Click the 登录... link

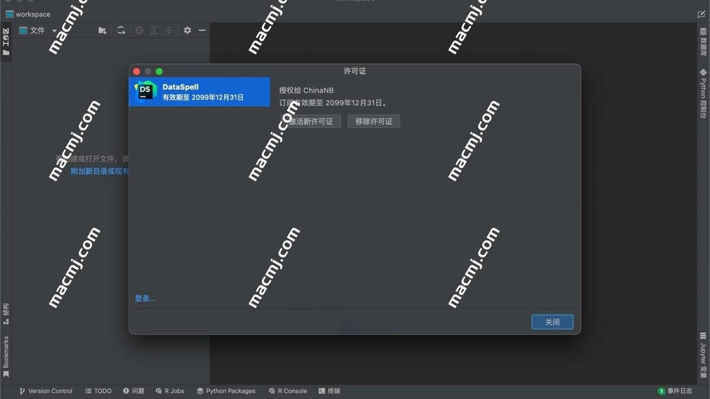(x=145, y=298)
